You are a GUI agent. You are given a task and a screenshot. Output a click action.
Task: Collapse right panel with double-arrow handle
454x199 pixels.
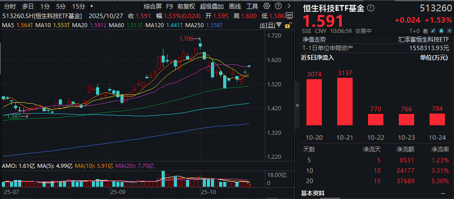click(x=297, y=105)
